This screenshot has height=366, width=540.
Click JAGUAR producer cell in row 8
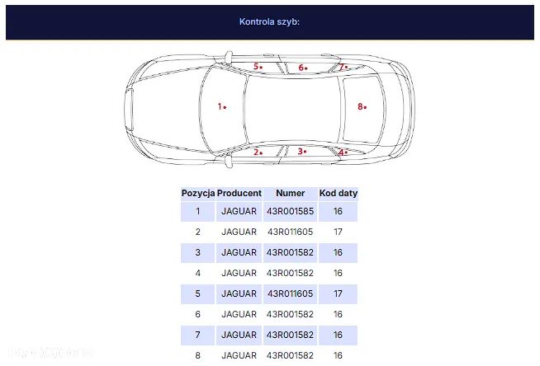239,355
